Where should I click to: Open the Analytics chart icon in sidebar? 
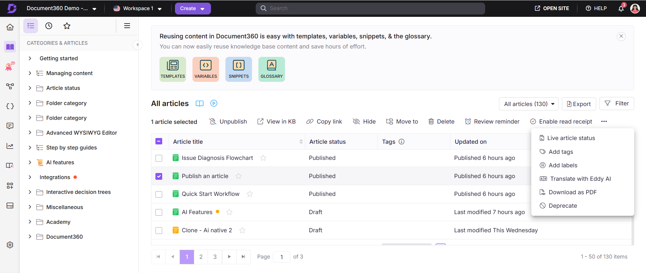(x=10, y=146)
